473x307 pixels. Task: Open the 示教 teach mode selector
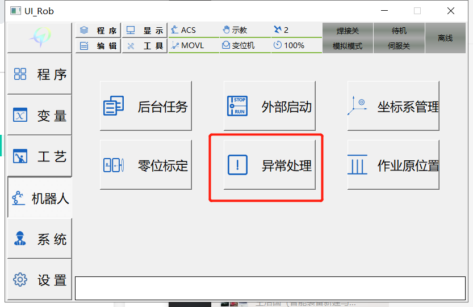[x=245, y=30]
